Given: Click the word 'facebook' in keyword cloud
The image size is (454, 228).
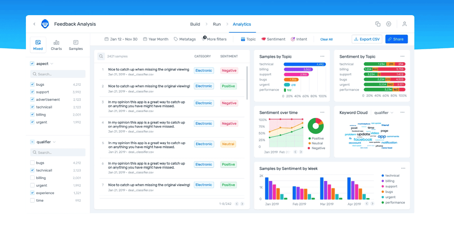Looking at the screenshot, I should (x=363, y=140).
